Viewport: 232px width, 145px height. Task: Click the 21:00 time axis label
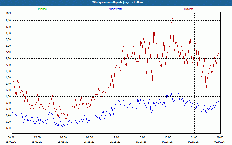[194, 137]
